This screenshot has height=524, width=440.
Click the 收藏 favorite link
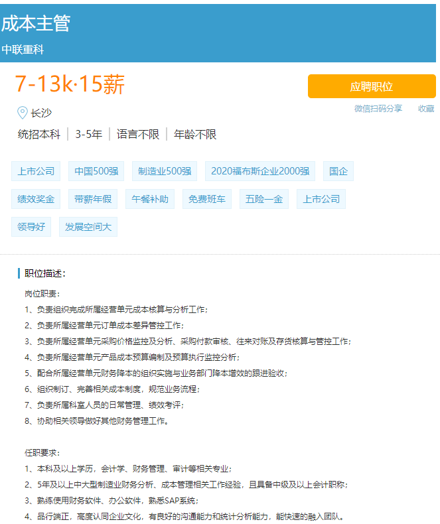pyautogui.click(x=426, y=109)
